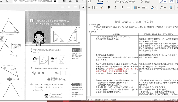
Task: Open the 検索 lightbulb search box
Action: tap(145, 2)
